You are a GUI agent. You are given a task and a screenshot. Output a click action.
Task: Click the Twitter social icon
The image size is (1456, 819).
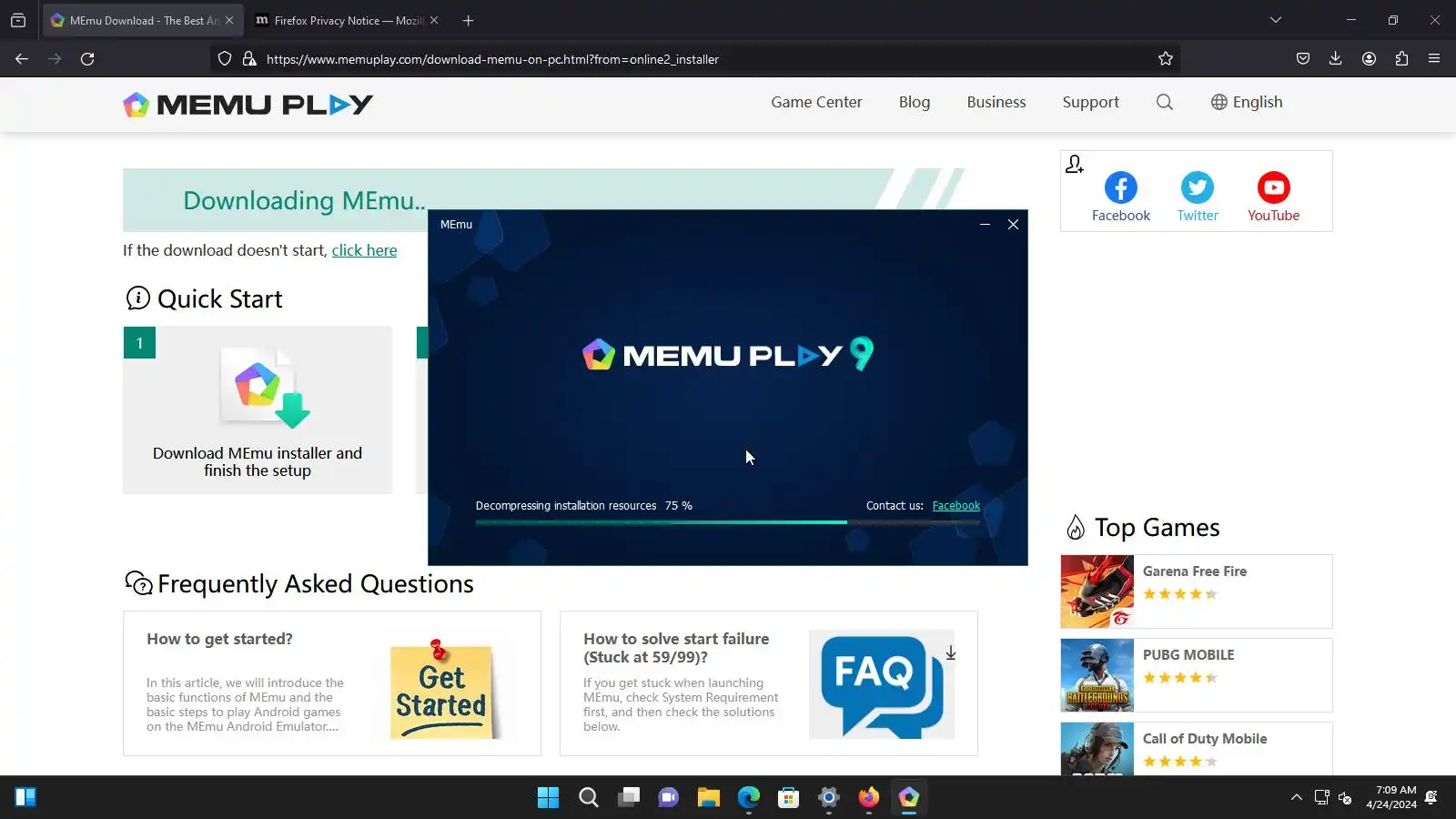coord(1198,197)
